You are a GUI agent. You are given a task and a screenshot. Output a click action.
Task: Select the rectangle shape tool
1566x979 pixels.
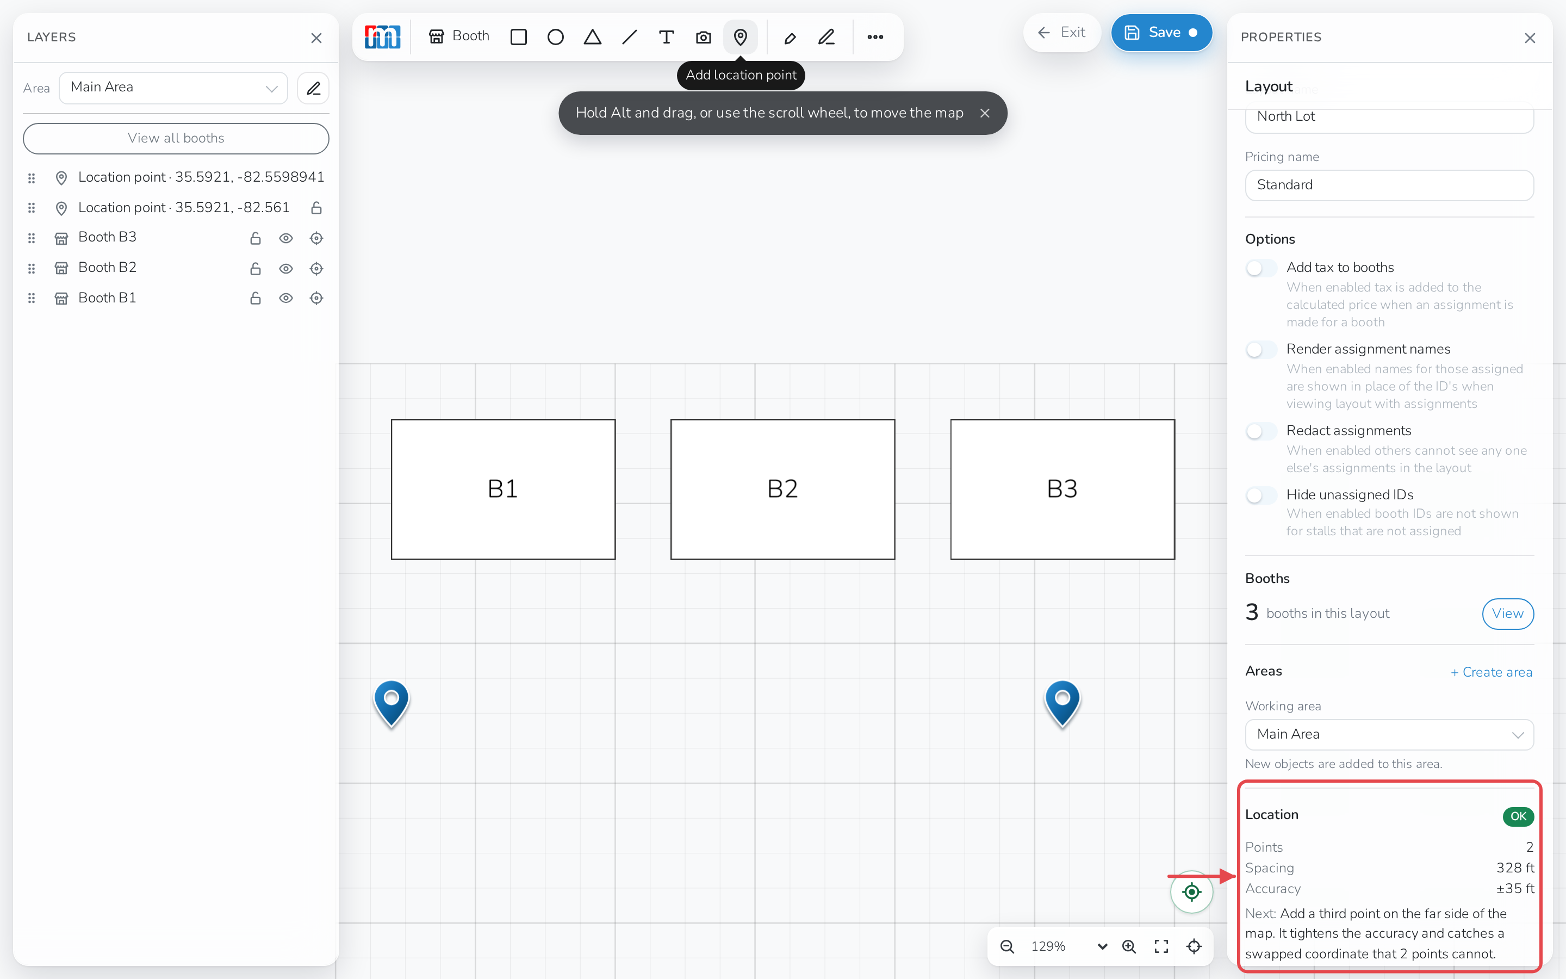point(518,37)
